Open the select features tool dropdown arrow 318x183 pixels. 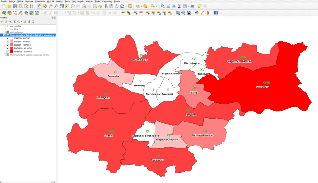[x=134, y=6]
